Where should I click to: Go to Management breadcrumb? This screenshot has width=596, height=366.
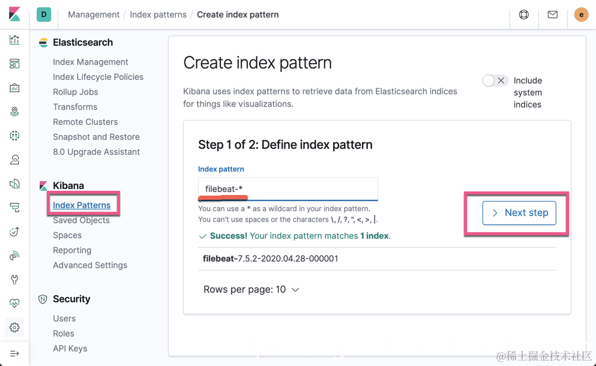[x=94, y=14]
